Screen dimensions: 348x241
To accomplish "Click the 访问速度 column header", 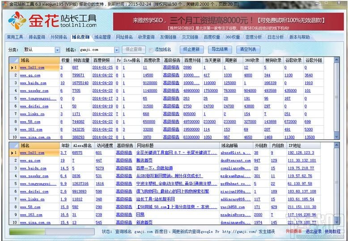I will pyautogui.click(x=105, y=146).
